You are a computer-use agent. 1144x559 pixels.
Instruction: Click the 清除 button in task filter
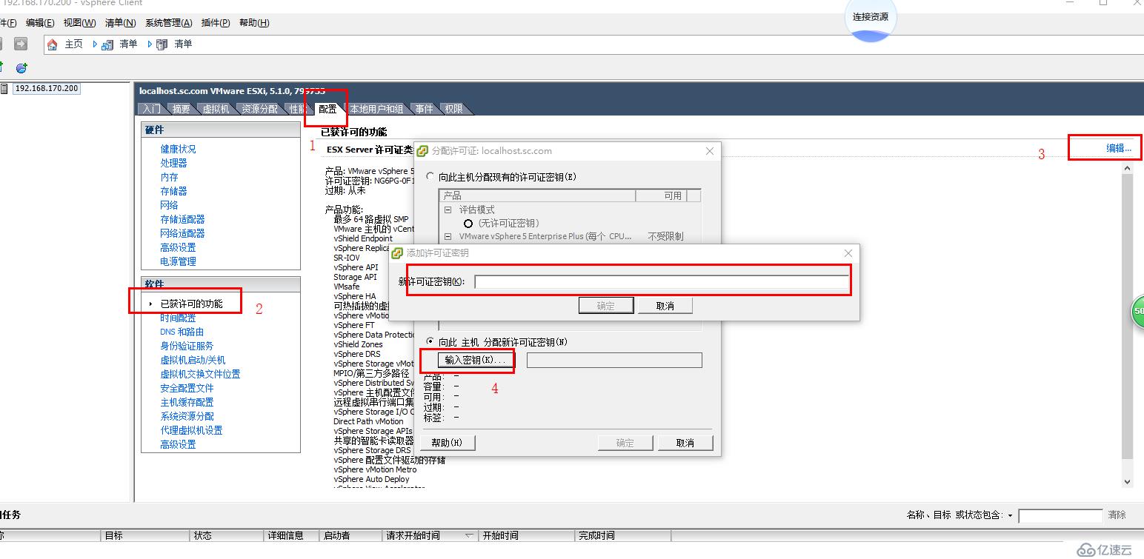point(1117,515)
